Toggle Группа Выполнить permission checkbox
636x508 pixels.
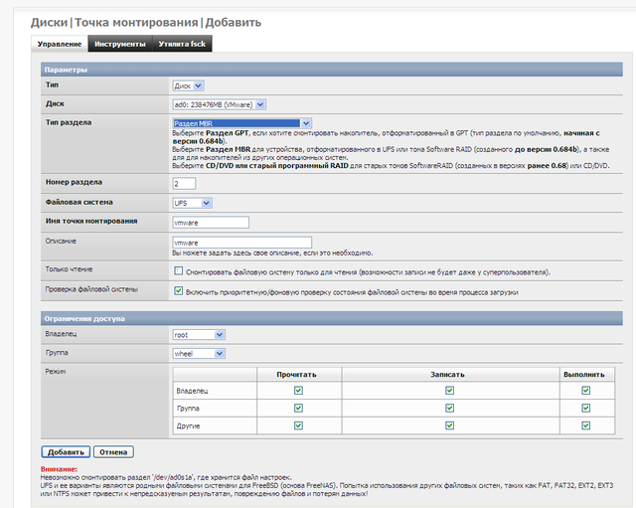tap(585, 408)
